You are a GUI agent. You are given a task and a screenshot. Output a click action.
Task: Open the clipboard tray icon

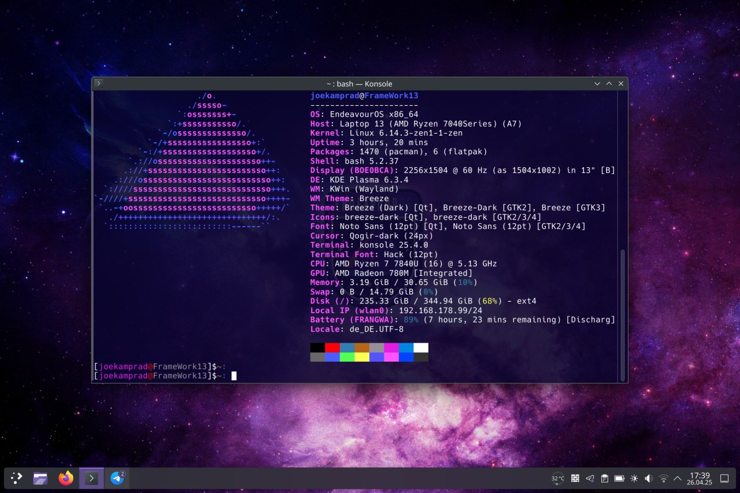605,479
